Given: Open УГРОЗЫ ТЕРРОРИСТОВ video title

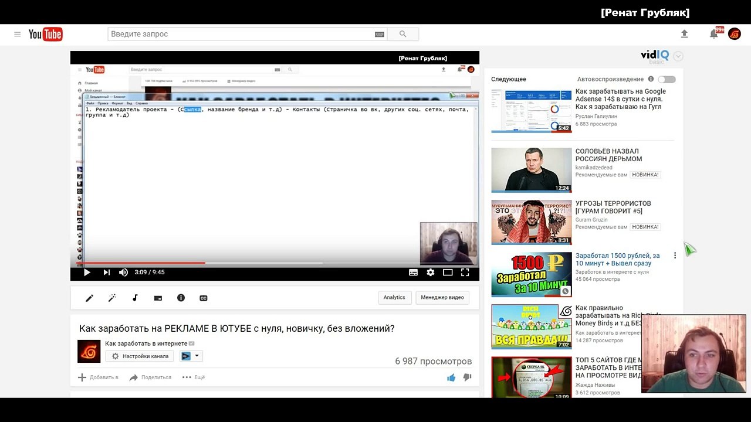Looking at the screenshot, I should click(613, 207).
